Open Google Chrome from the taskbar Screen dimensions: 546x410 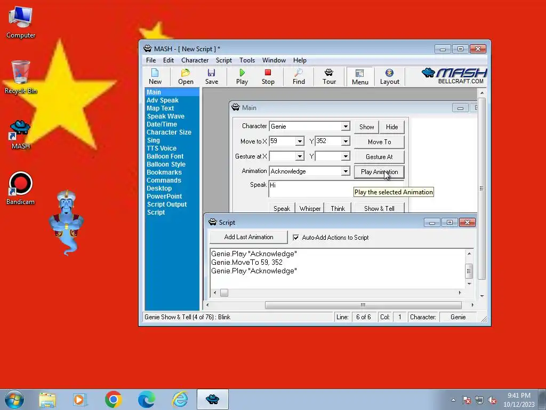coord(113,399)
